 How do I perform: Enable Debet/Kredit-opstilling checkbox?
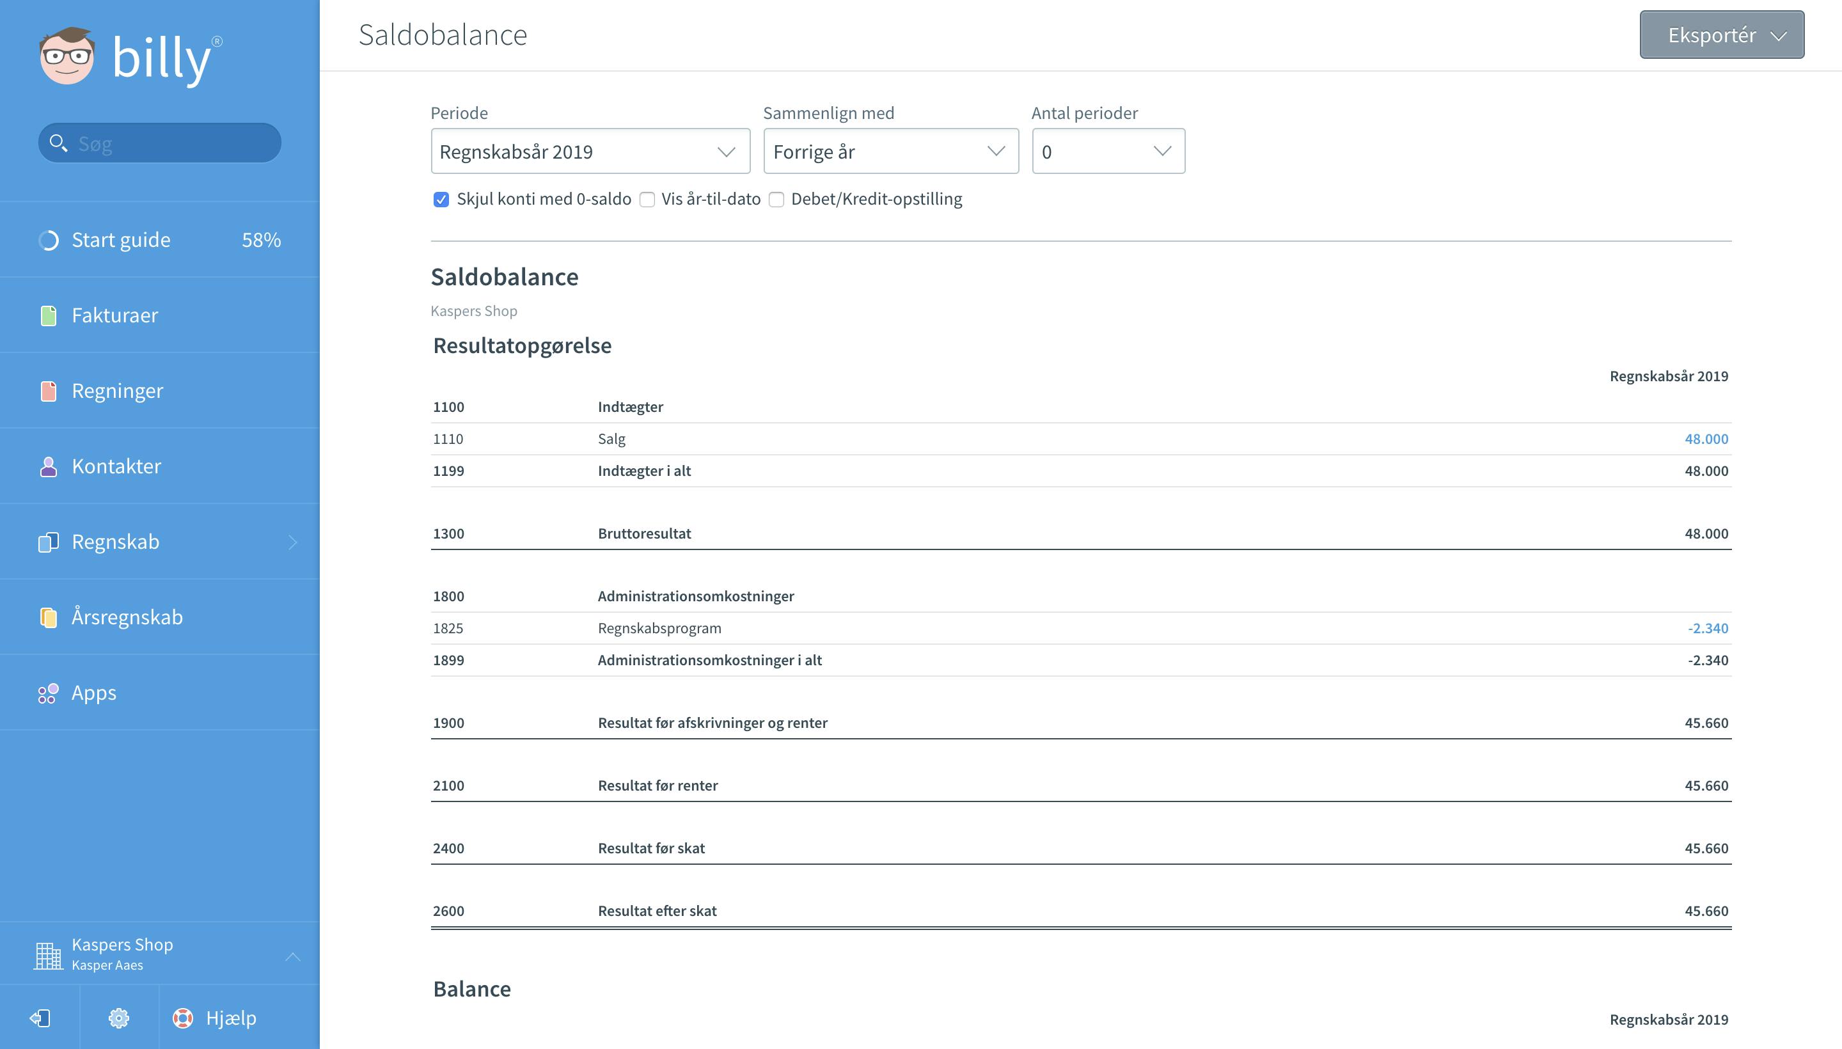click(776, 200)
